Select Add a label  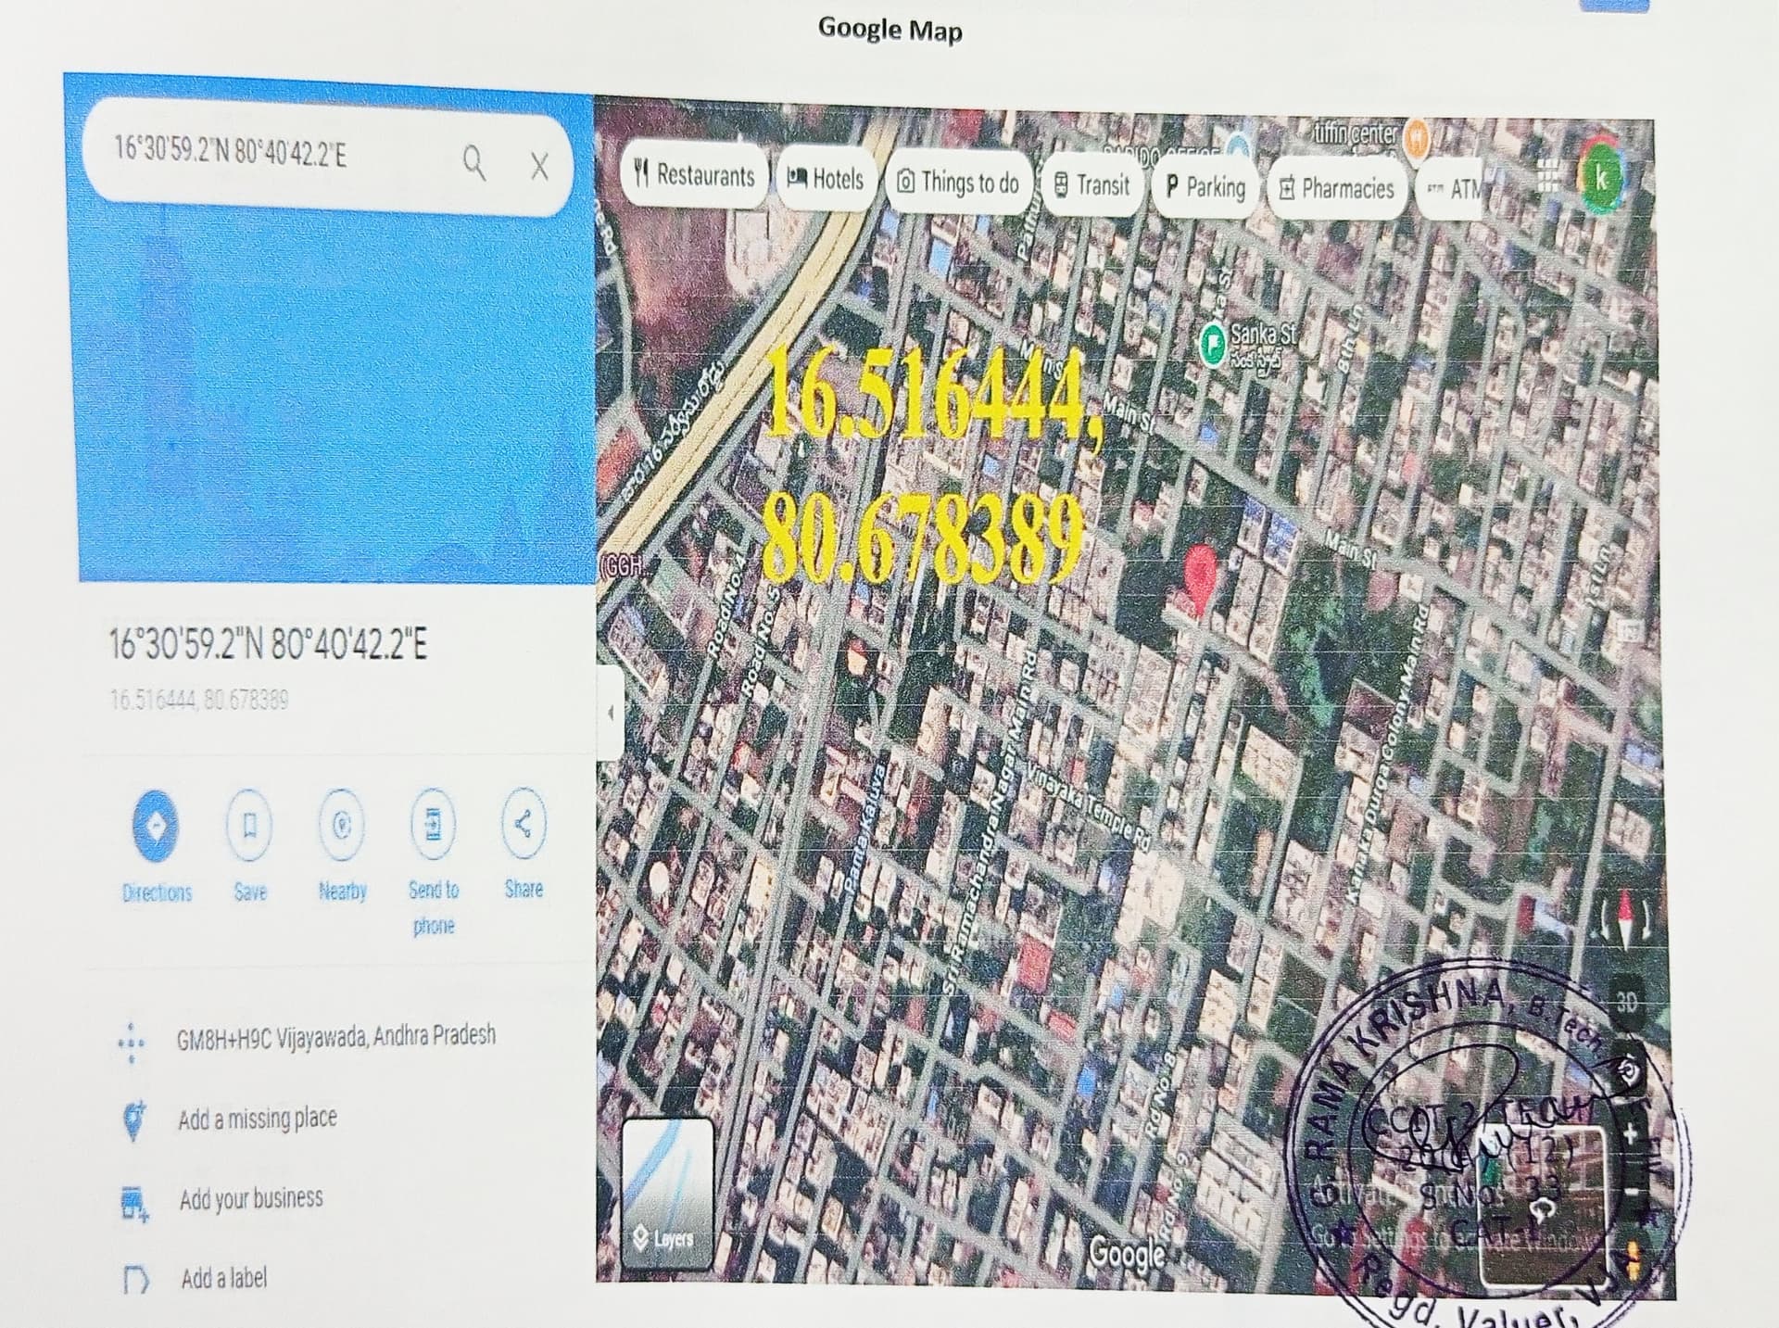224,1279
